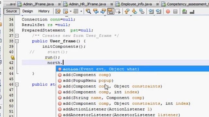Open the Admin_HR_JFrame.java tab
The width and height of the screenshot is (209, 117).
click(x=88, y=4)
